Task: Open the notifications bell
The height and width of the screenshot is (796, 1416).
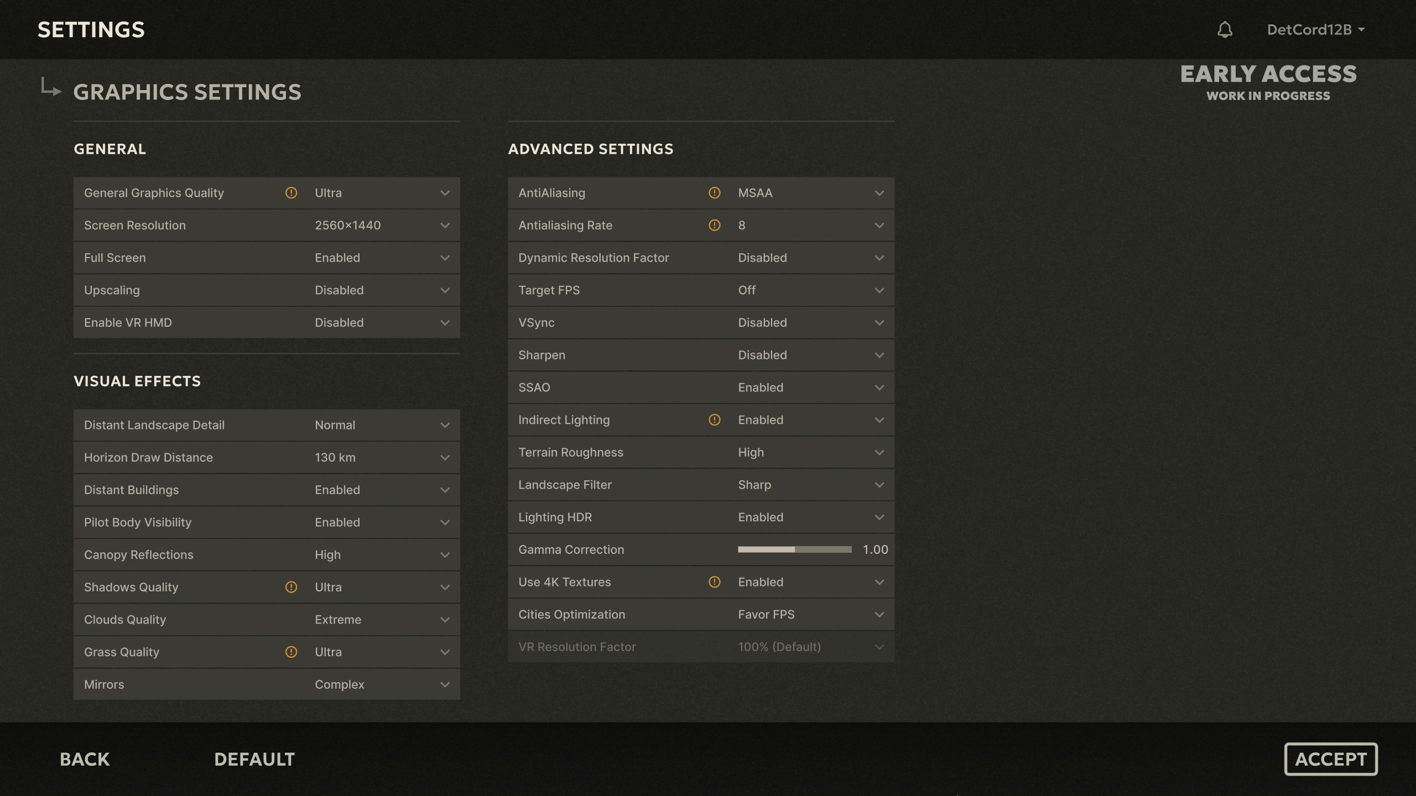Action: tap(1225, 29)
